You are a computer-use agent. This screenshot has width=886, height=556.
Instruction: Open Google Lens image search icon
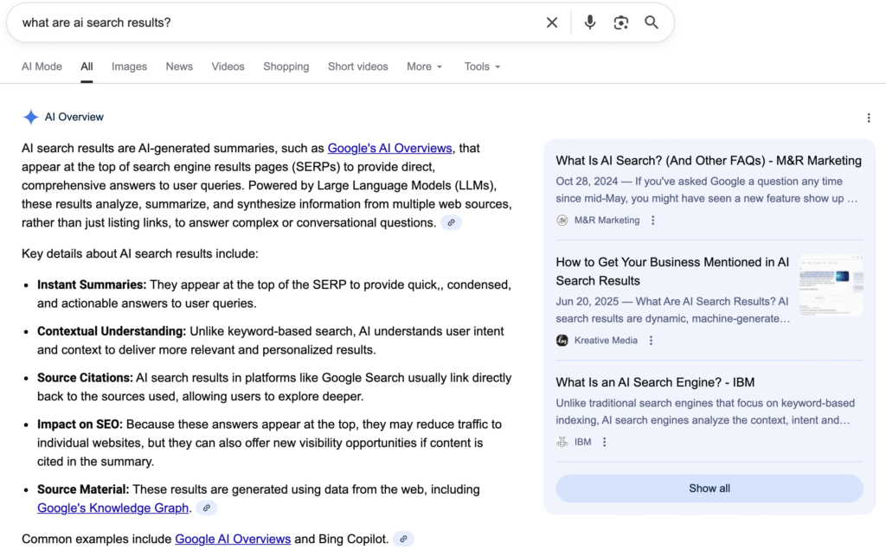coord(620,22)
